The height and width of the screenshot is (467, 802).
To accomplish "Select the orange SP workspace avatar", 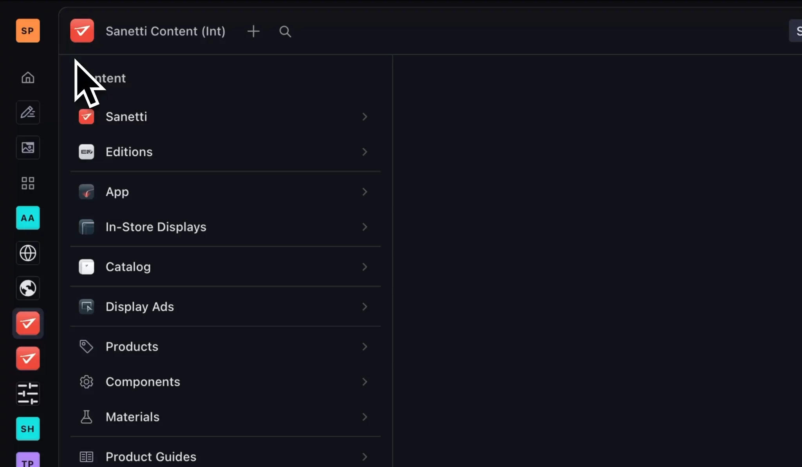I will (x=28, y=31).
